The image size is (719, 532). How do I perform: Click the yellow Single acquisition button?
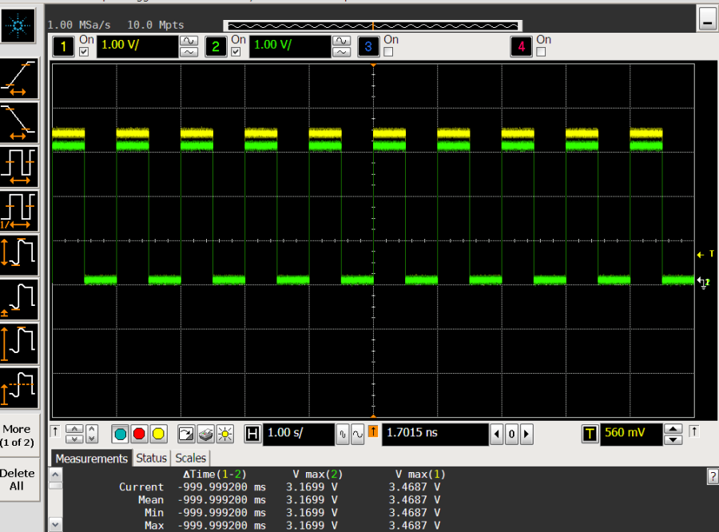pyautogui.click(x=158, y=434)
